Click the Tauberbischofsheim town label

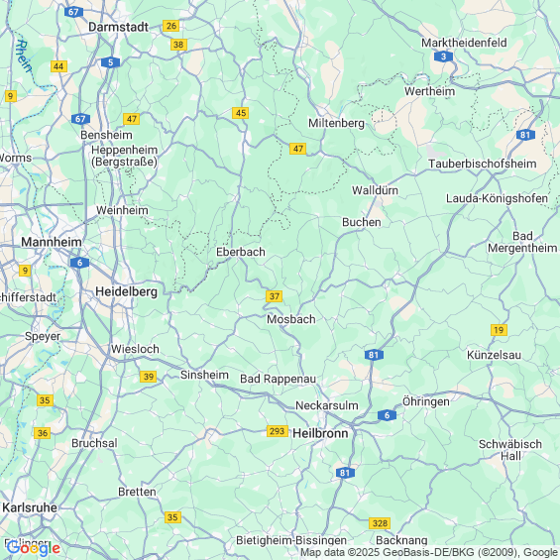coord(483,164)
